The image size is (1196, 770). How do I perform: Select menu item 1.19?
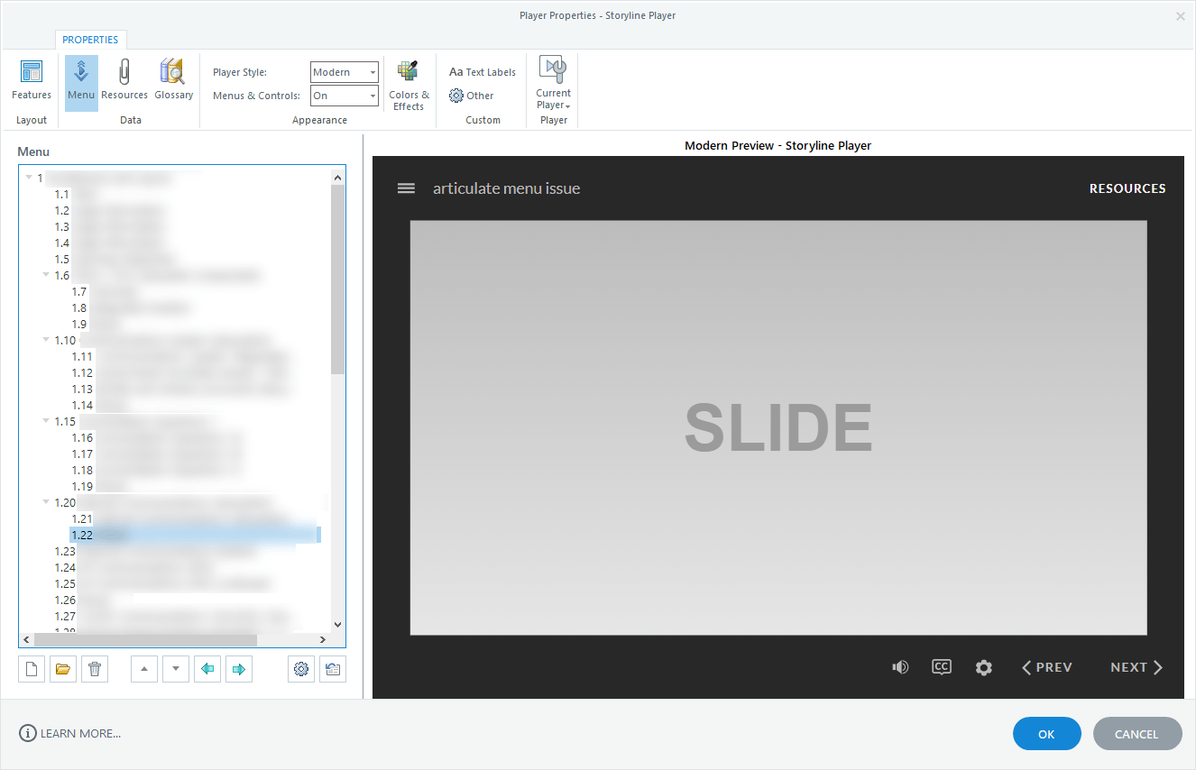[x=99, y=486]
